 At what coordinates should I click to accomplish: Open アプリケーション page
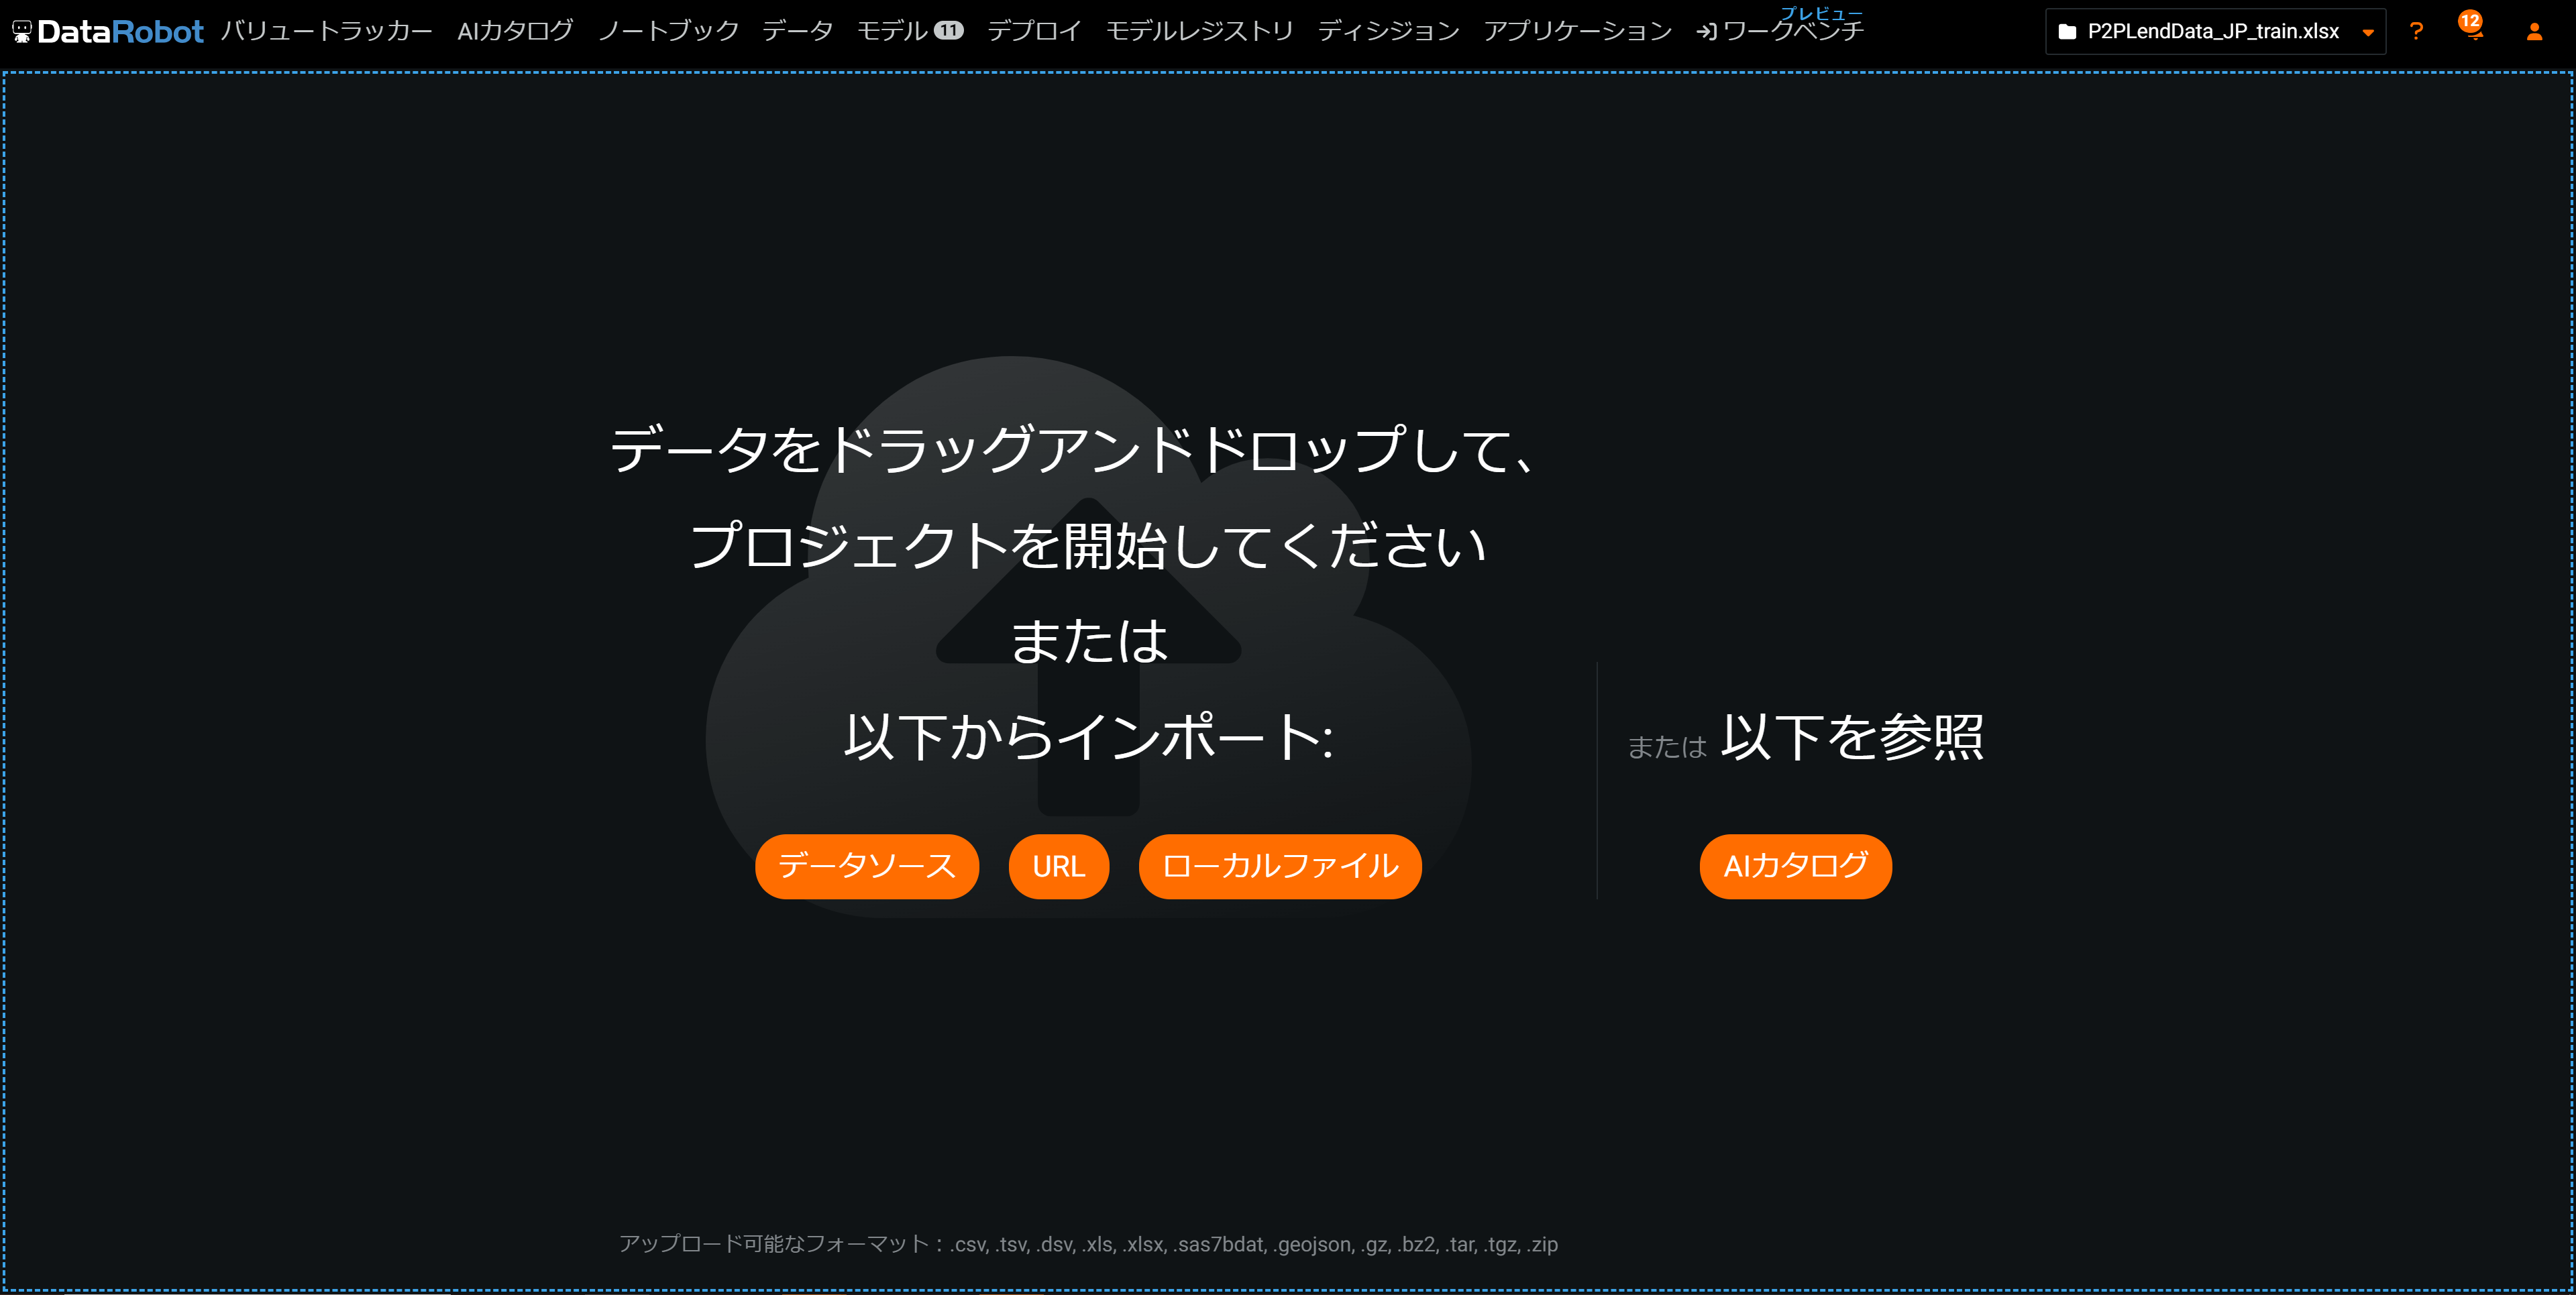(1577, 32)
